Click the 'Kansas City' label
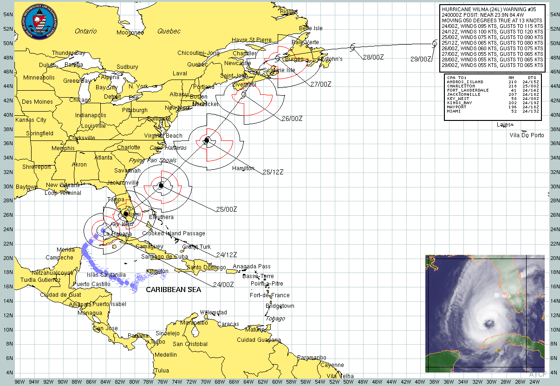The image size is (560, 386). click(31, 120)
